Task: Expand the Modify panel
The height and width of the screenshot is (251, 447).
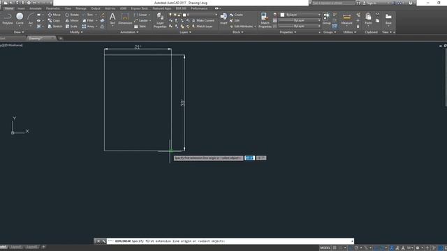Action: click(x=76, y=32)
